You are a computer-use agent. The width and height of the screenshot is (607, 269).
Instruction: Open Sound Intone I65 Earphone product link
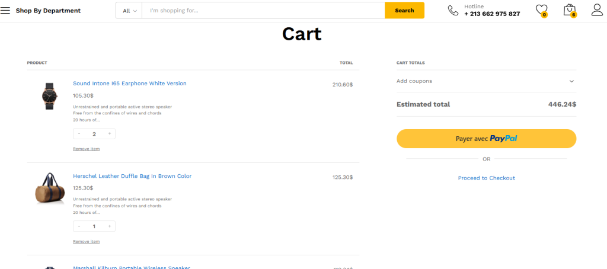click(129, 84)
